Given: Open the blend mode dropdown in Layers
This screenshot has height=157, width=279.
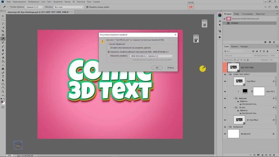Looking at the screenshot, I should [x=237, y=55].
